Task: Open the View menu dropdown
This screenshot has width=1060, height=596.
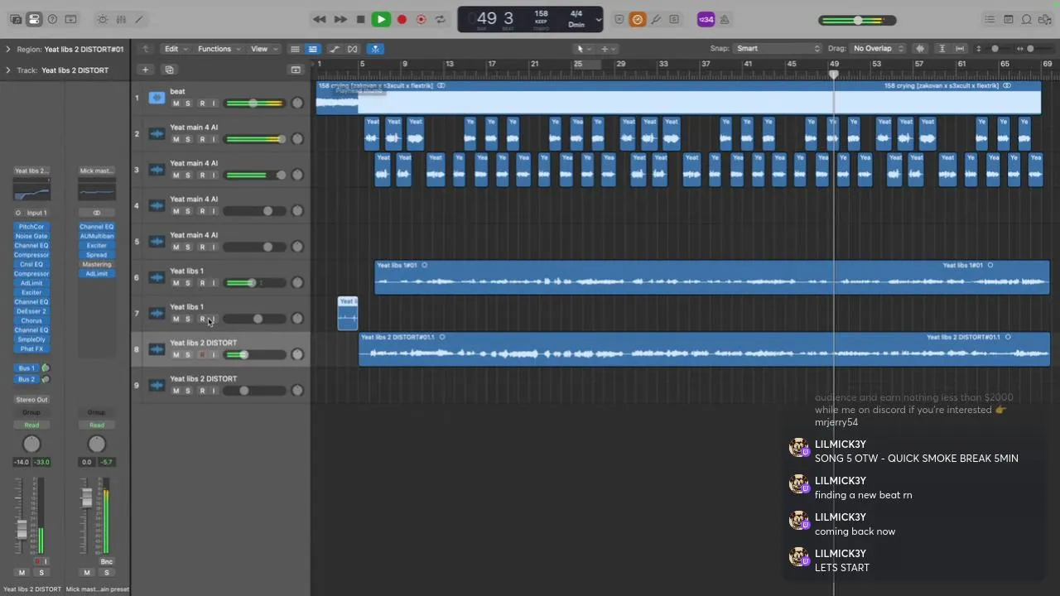Action: coord(264,49)
